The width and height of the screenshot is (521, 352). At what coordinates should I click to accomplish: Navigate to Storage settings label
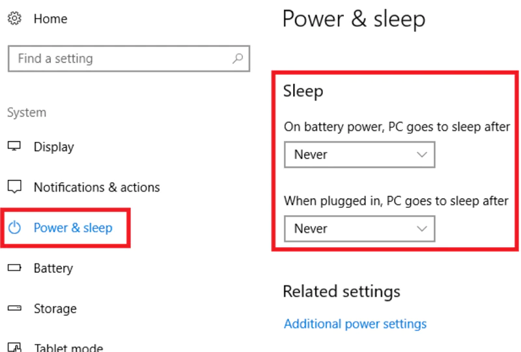55,308
